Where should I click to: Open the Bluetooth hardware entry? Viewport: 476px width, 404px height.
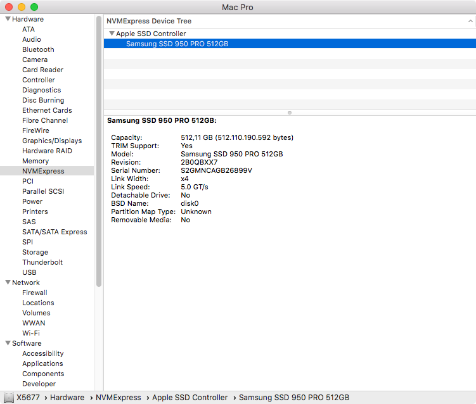click(x=38, y=49)
